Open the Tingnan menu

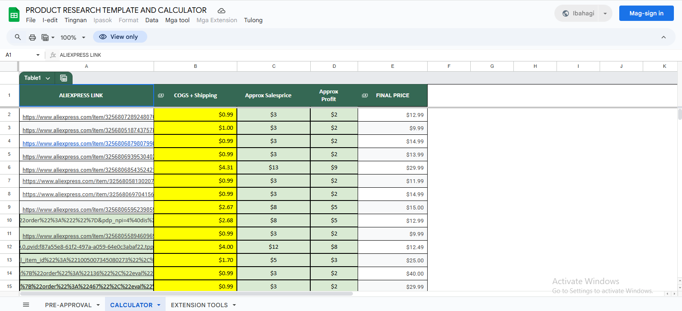point(76,20)
